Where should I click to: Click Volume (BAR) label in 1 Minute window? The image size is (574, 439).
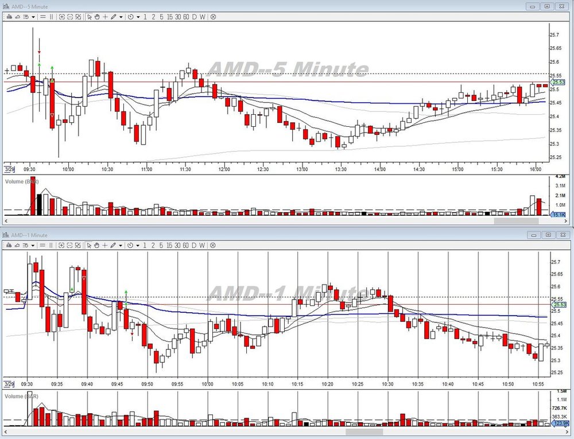(x=22, y=396)
